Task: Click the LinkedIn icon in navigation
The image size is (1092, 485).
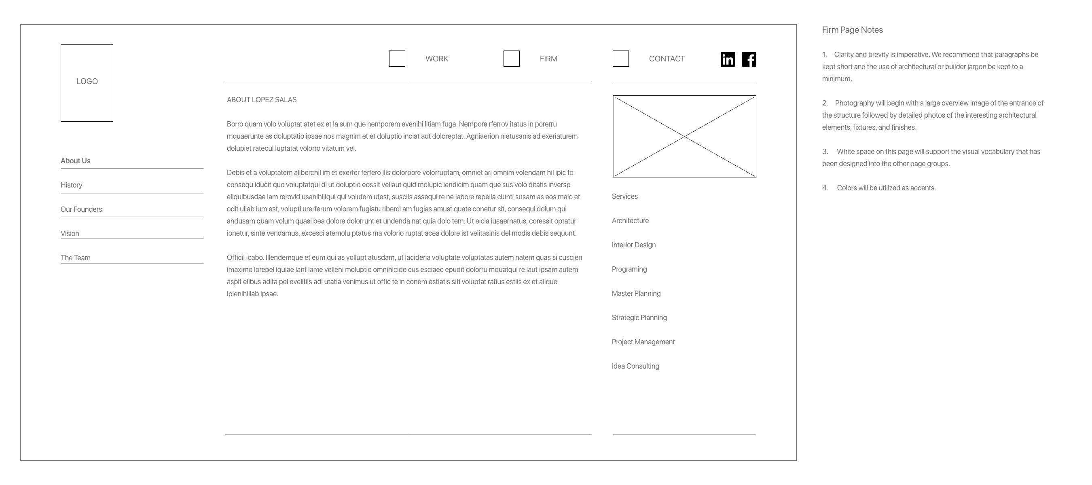Action: point(728,59)
